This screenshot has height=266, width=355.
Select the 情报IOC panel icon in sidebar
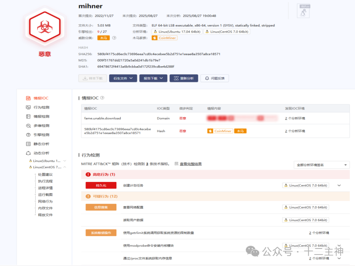pyautogui.click(x=28, y=98)
